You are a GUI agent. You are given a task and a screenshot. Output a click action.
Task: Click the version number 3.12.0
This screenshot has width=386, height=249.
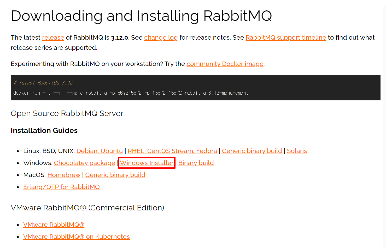click(x=120, y=38)
